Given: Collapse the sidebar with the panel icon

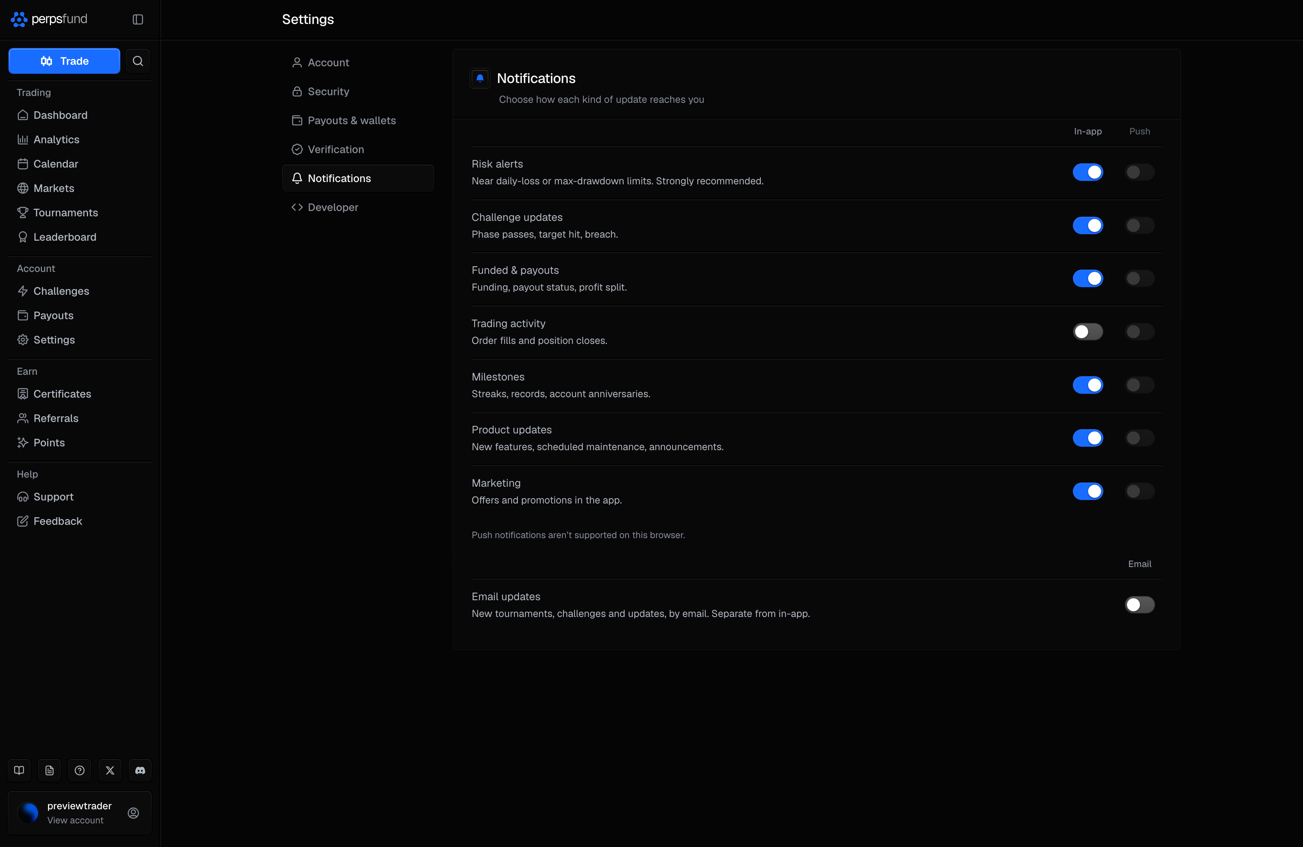Looking at the screenshot, I should click(x=138, y=19).
